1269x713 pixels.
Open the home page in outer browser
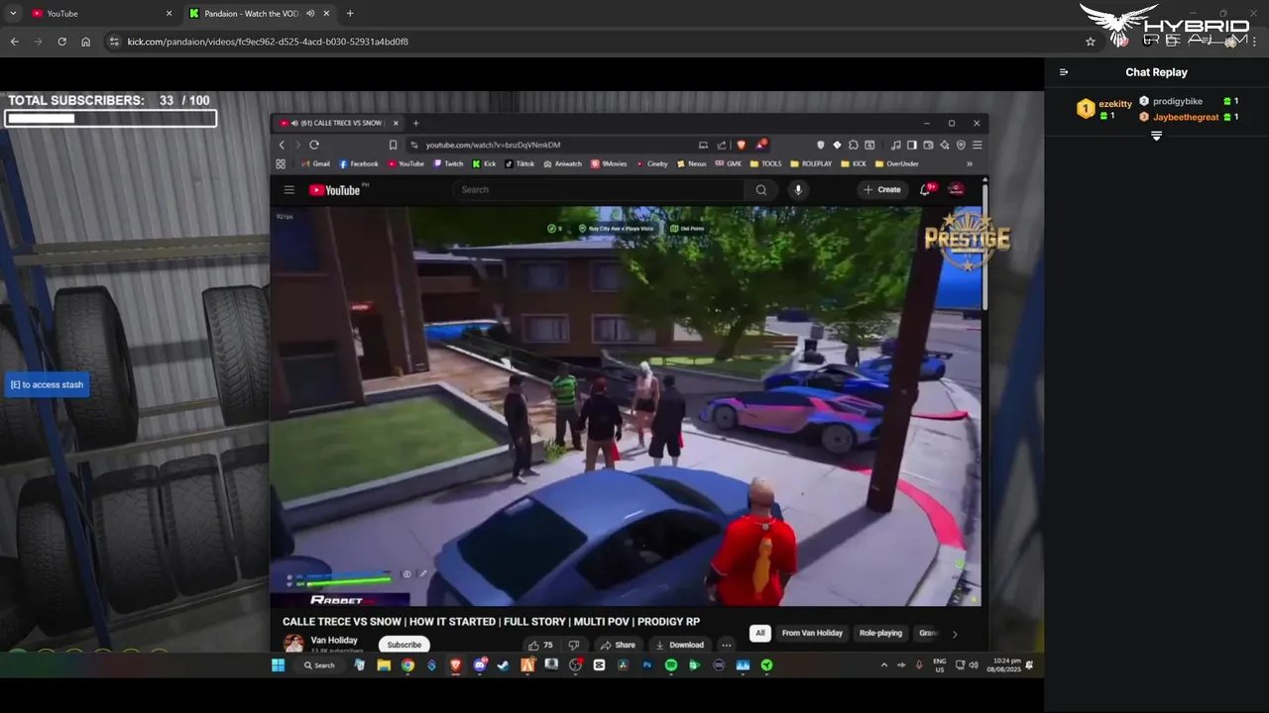[85, 42]
